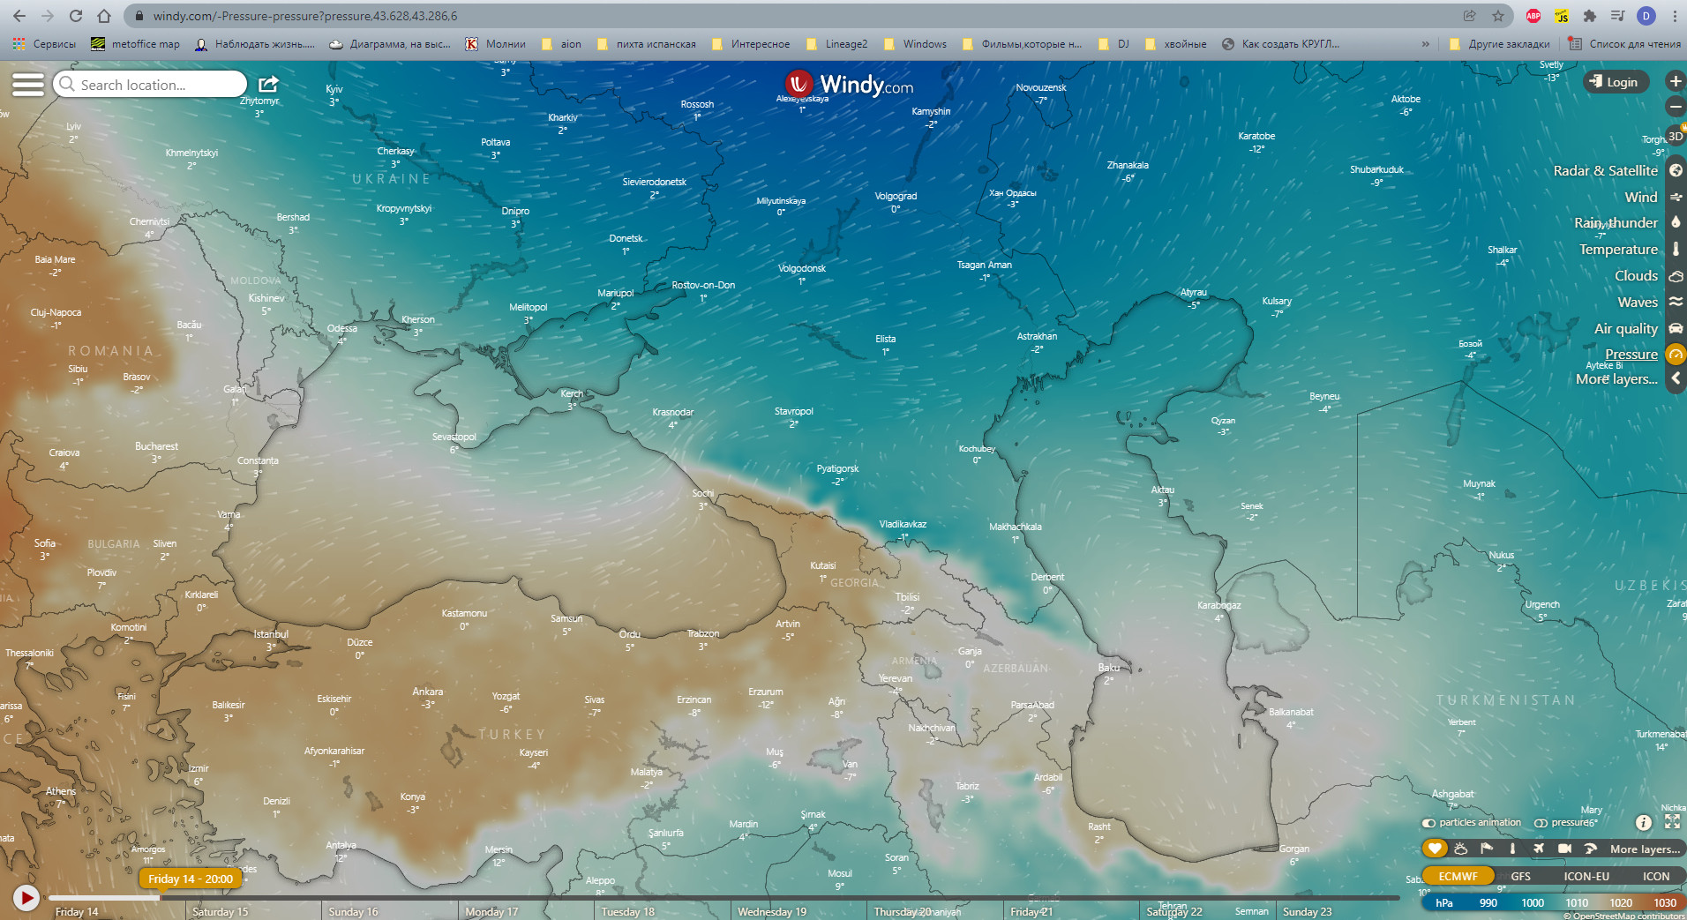The image size is (1687, 920).
Task: Click the Login button
Action: point(1614,82)
